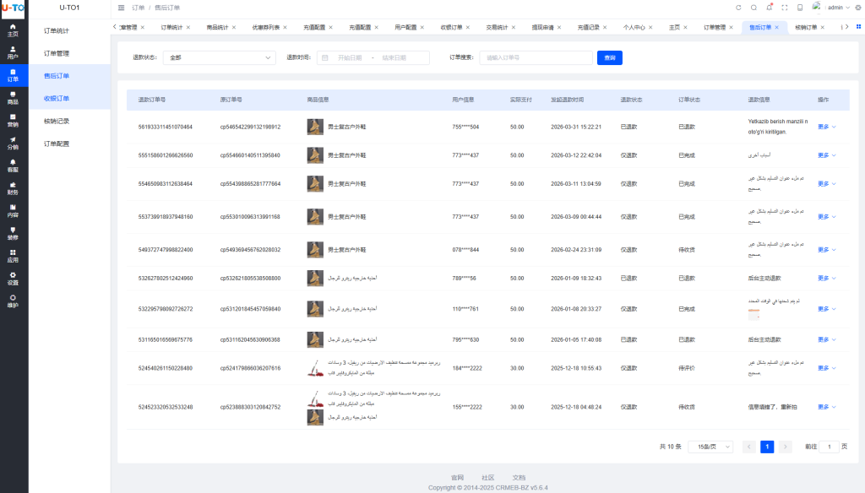This screenshot has height=493, width=865.
Task: Collapse the menu with the hamburger icon
Action: click(x=122, y=8)
